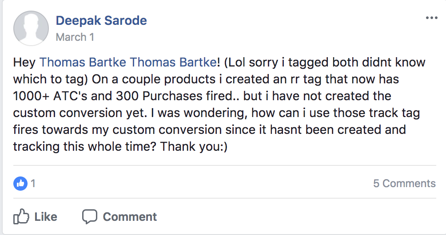The height and width of the screenshot is (235, 446).
Task: Click the outlined thumbs-up Like icon
Action: [x=21, y=216]
